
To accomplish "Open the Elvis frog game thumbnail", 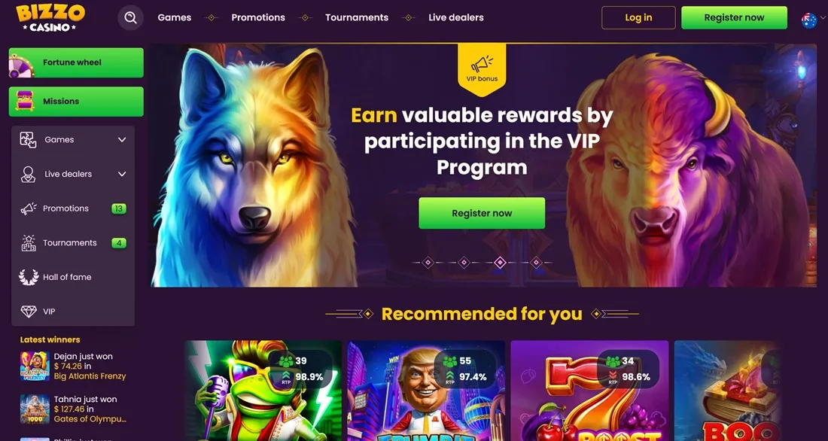I will 263,391.
